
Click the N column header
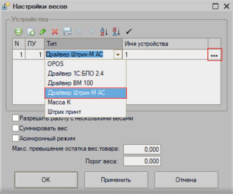19,44
